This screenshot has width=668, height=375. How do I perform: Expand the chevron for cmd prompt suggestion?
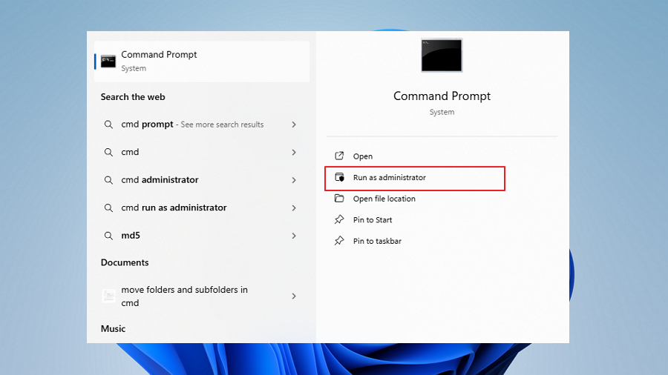294,125
